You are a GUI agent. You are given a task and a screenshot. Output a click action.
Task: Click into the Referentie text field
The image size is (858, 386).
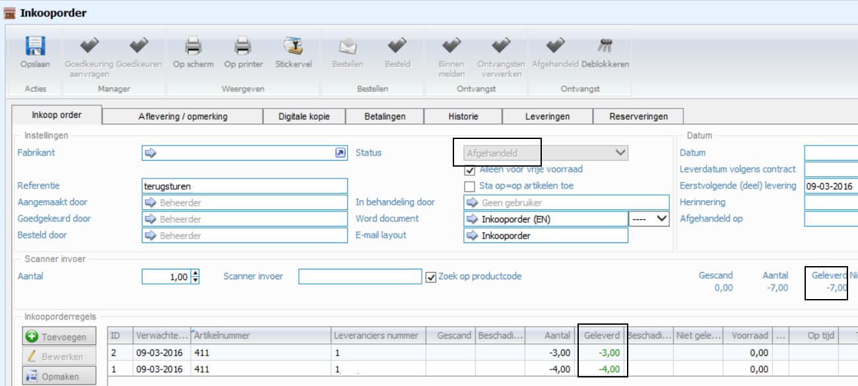[244, 186]
